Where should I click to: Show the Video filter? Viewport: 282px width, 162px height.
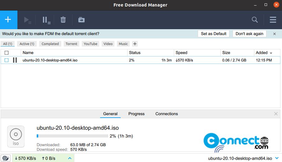pos(108,44)
